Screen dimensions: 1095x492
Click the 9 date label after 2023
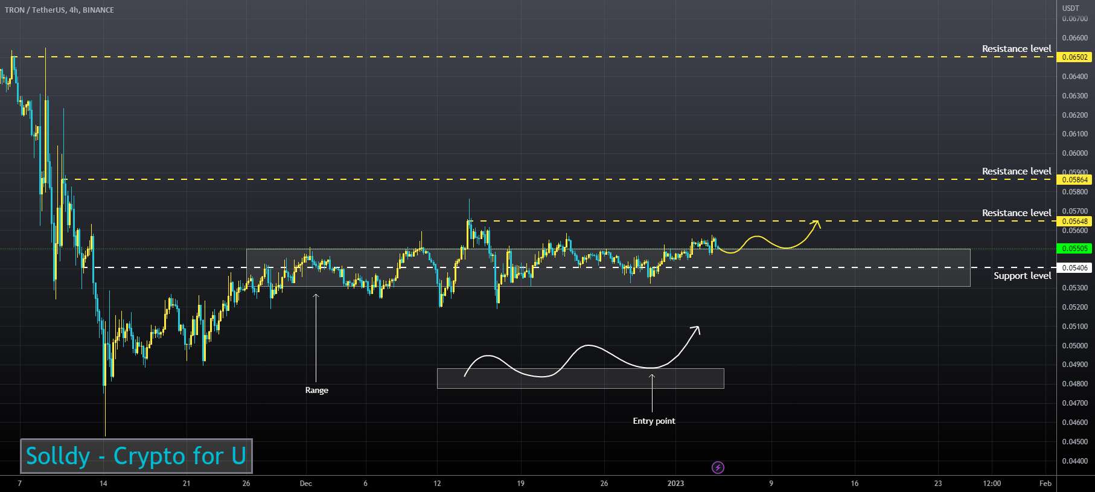771,484
